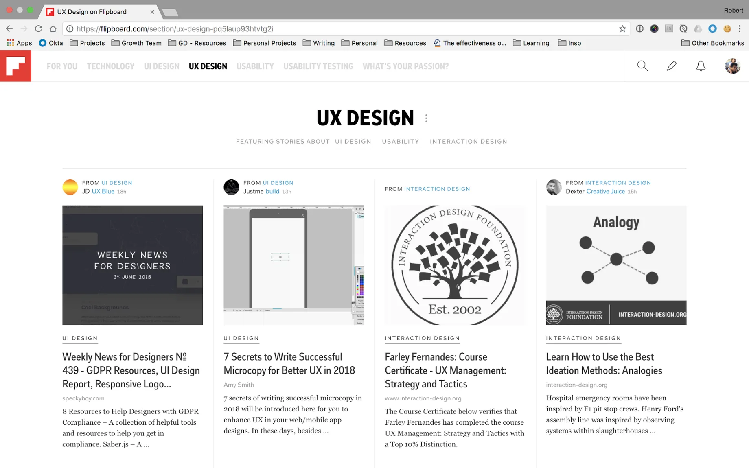Screen dimensions: 749x468
Task: Expand the Personal Projects bookmark folder
Action: tap(265, 43)
